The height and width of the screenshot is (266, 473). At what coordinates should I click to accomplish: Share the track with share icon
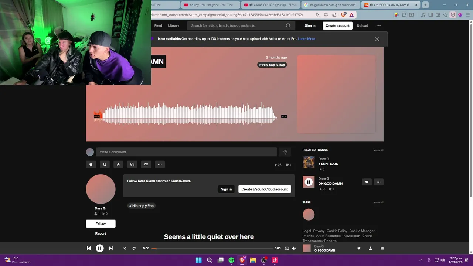[118, 164]
